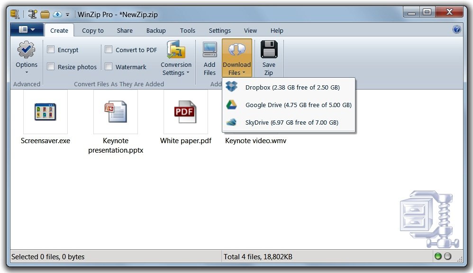The width and height of the screenshot is (473, 273).
Task: Click the Conversion Settings folder icon
Action: coord(176,49)
